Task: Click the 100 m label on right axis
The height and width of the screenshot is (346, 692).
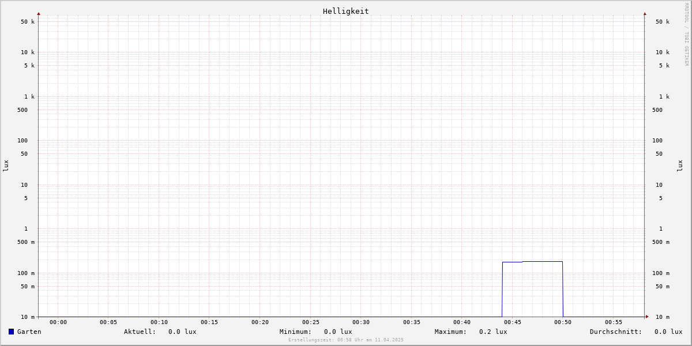Action: point(661,273)
